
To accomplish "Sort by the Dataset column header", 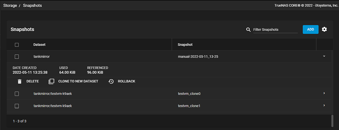I will [x=39, y=44].
